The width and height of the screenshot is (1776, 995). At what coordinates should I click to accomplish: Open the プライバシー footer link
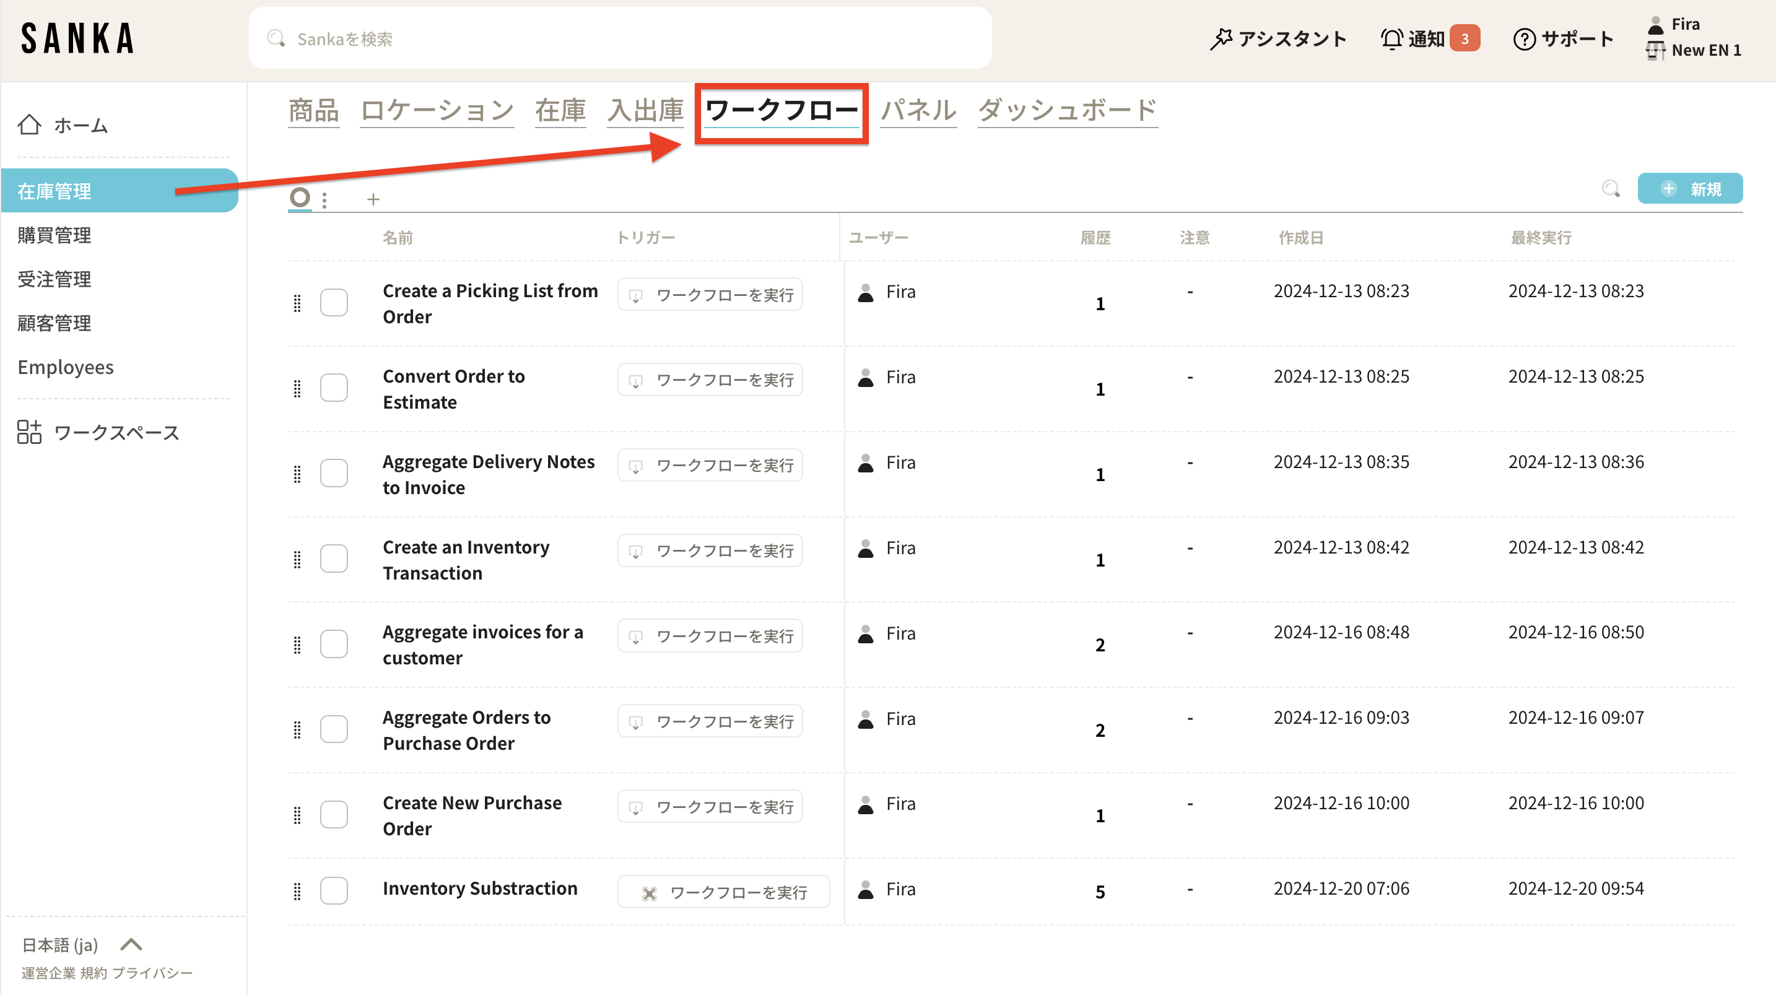152,973
